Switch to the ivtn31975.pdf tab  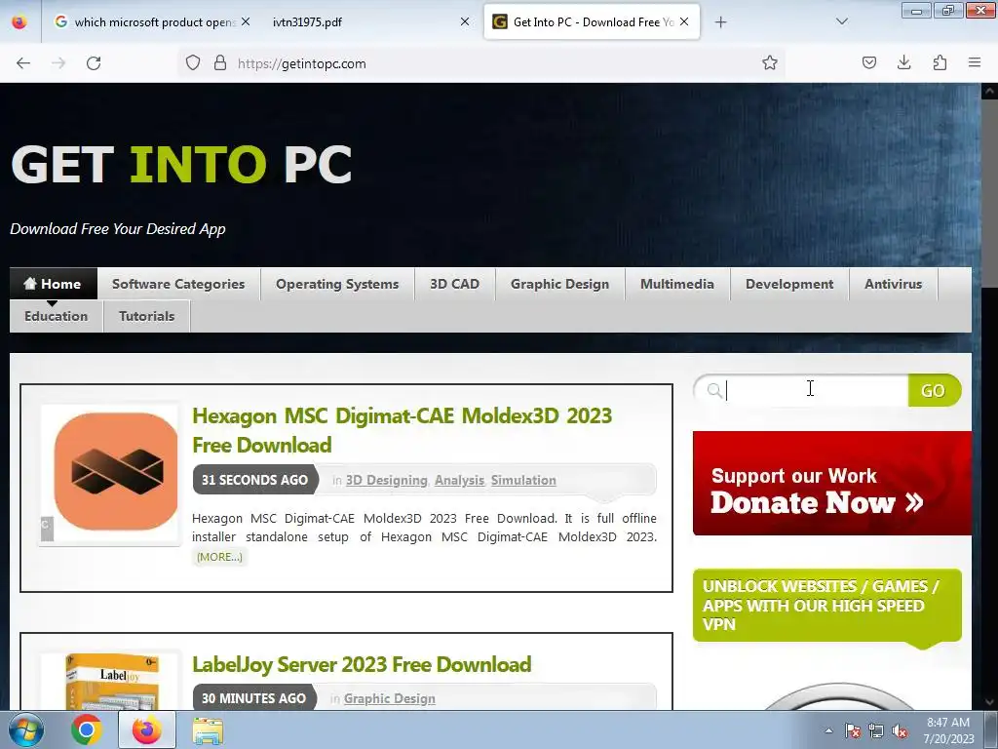tap(371, 22)
